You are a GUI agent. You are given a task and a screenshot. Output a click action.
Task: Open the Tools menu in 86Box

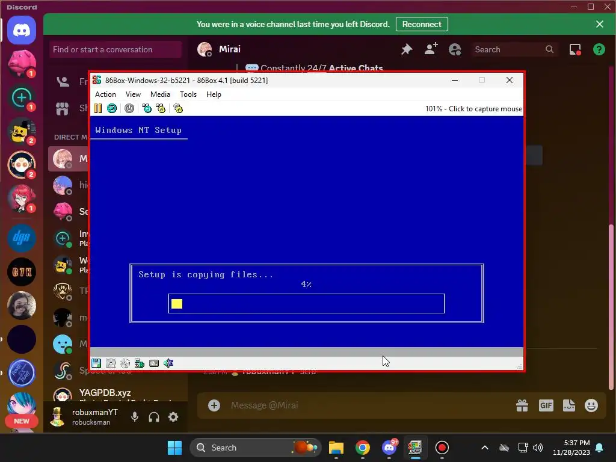188,94
